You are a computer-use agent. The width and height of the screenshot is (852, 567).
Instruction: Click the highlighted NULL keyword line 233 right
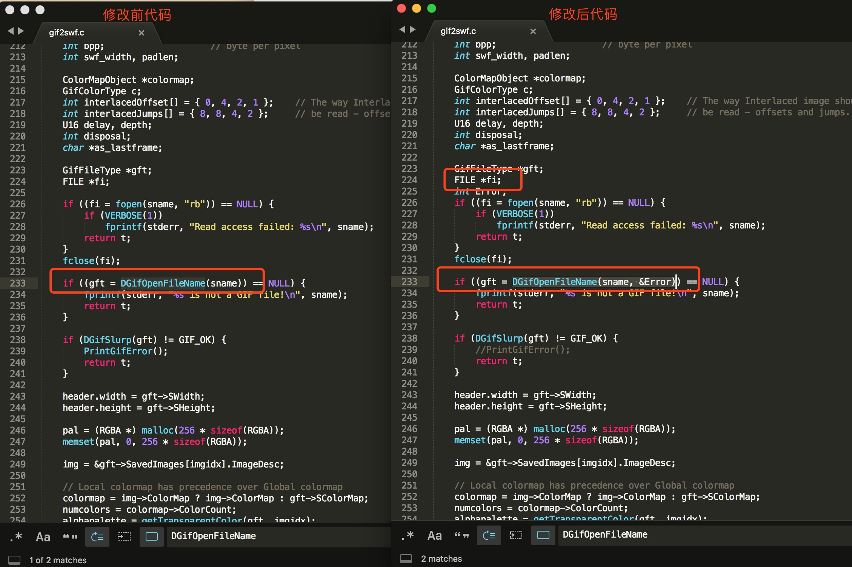click(722, 281)
